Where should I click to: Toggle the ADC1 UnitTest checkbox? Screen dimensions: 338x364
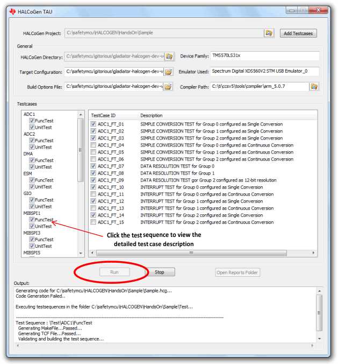coord(32,127)
